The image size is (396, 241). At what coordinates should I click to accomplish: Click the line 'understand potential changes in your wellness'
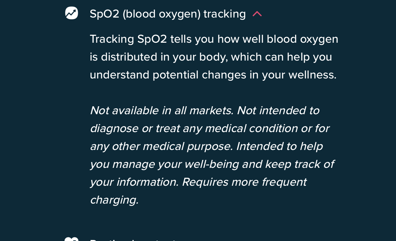tap(213, 75)
